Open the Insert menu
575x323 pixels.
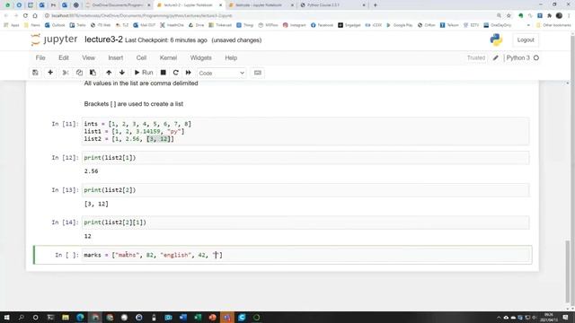pyautogui.click(x=116, y=57)
